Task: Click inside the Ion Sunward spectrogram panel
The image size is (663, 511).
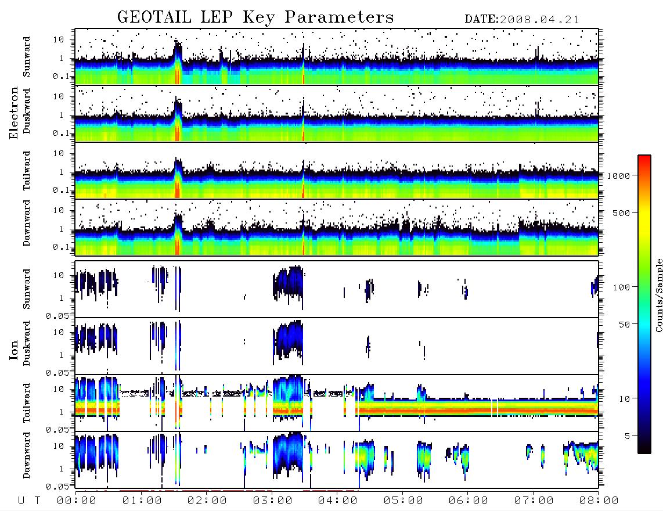Action: (x=337, y=289)
